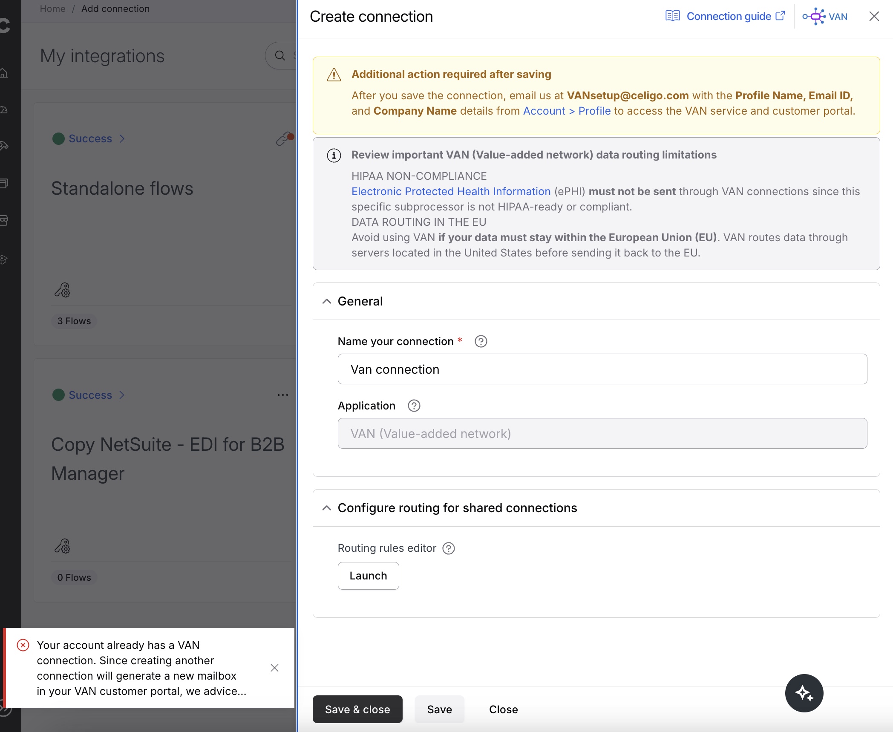The height and width of the screenshot is (732, 893).
Task: Expand arrow next to Copy NetSuite Success
Action: click(x=122, y=395)
